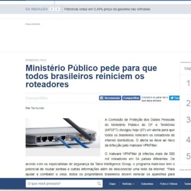191x191 pixels.
Task: Click the faded 'Compartilhe' label
Action: pyautogui.click(x=36, y=98)
